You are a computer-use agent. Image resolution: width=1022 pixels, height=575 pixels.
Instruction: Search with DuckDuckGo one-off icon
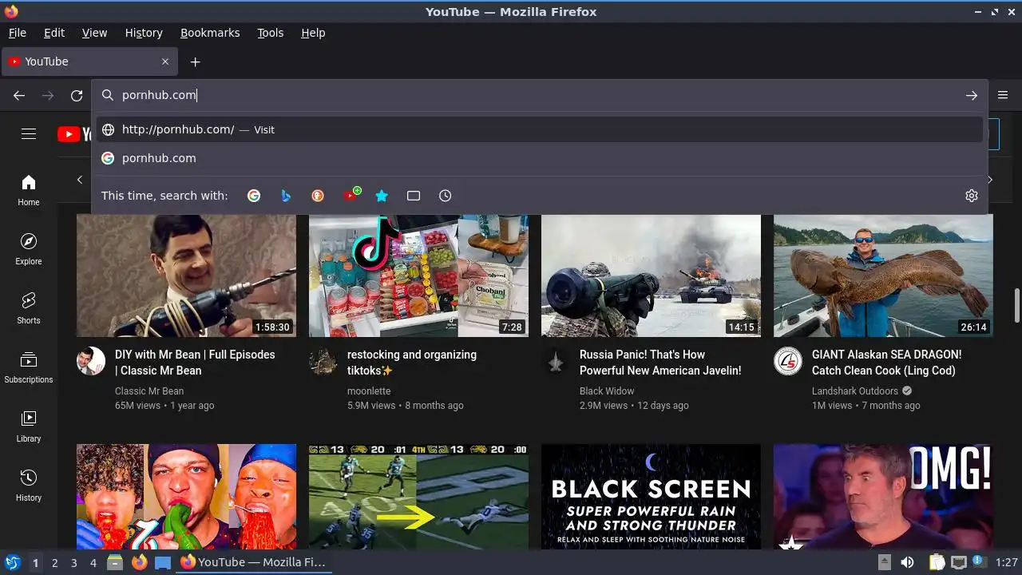[x=318, y=196]
